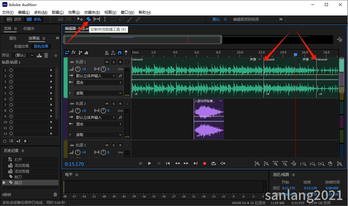This screenshot has width=348, height=206.
Task: Switch to 波形 waveform view button
Action: pos(14,19)
